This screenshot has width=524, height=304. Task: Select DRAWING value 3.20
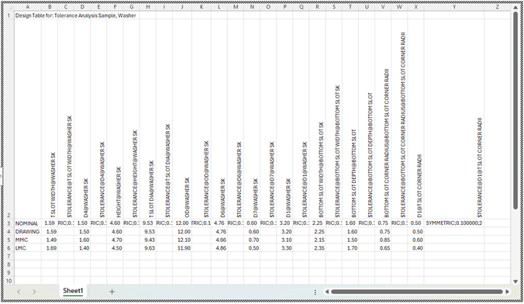point(284,231)
